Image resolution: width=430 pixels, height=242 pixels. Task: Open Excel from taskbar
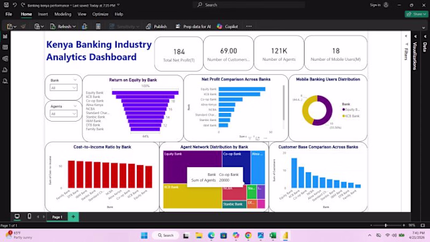coord(273,235)
